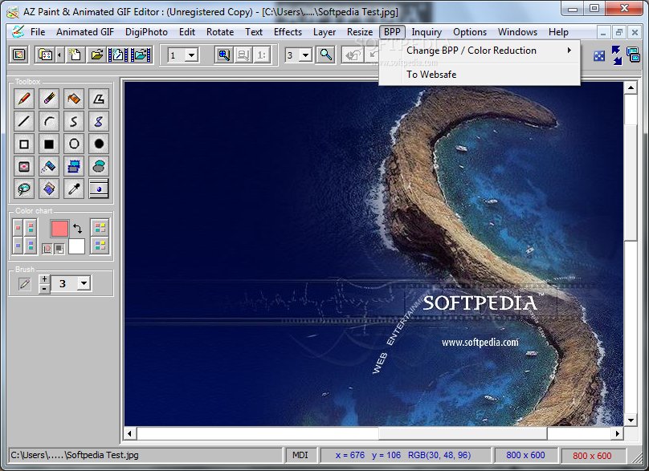
Task: Click the single pink color mode button
Action: pos(18,227)
